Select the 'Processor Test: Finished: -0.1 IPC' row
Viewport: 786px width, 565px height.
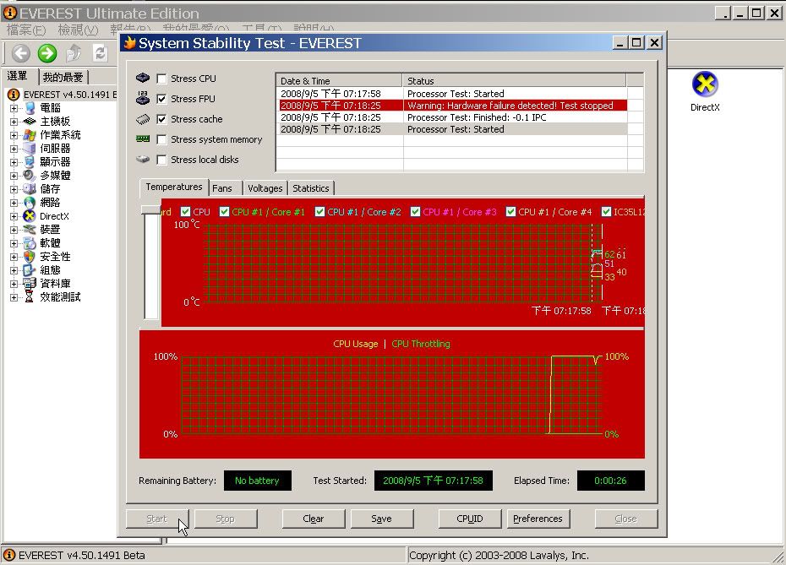454,117
